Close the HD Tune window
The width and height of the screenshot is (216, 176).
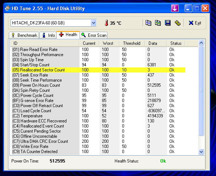click(x=205, y=8)
